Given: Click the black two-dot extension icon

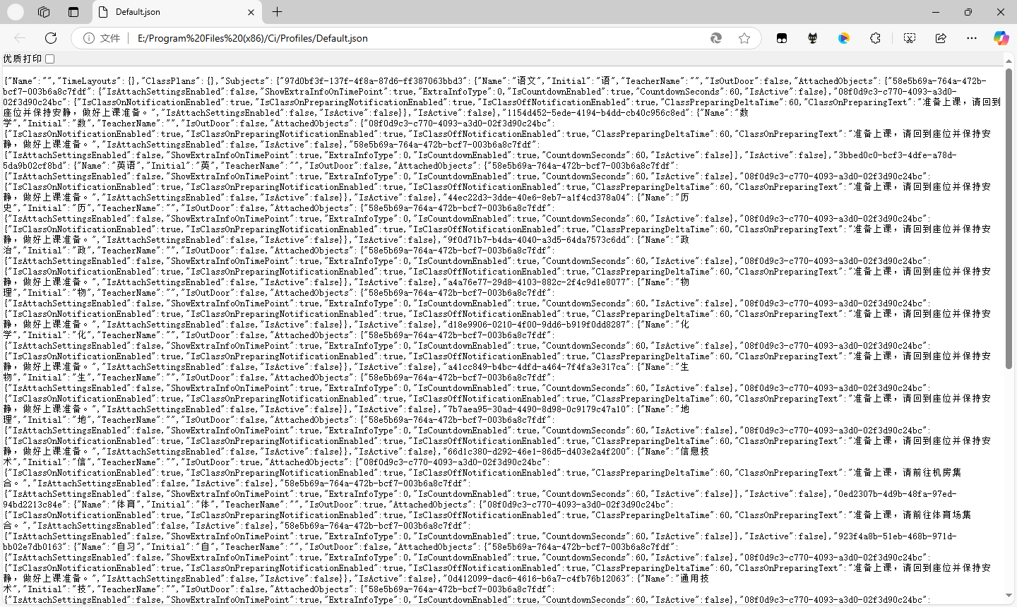Looking at the screenshot, I should [x=782, y=38].
